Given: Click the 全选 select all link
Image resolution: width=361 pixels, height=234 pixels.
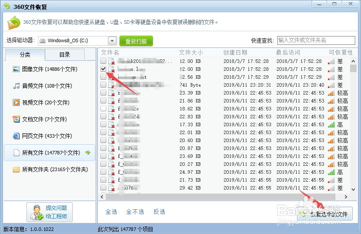Looking at the screenshot, I should tap(112, 212).
